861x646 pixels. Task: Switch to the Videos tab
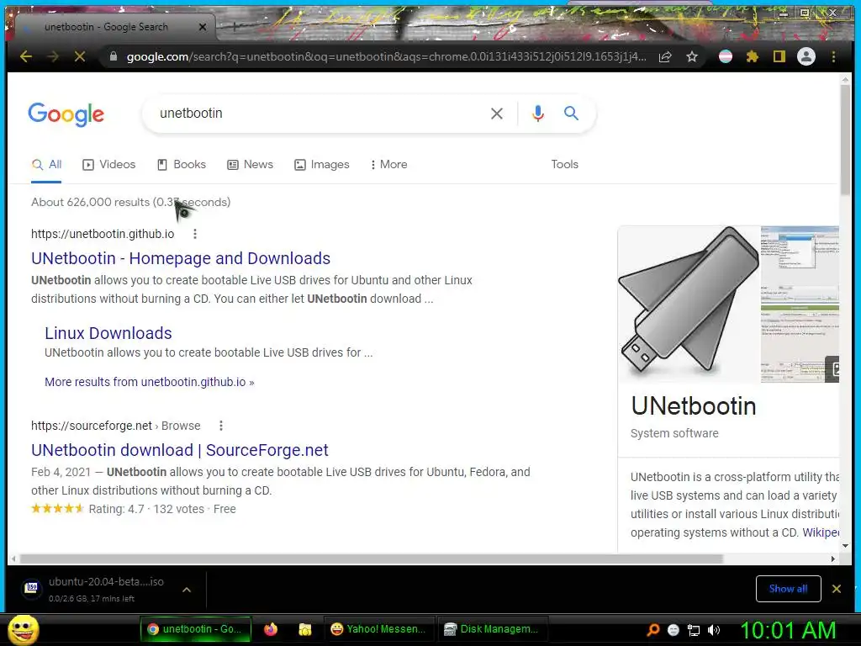108,164
